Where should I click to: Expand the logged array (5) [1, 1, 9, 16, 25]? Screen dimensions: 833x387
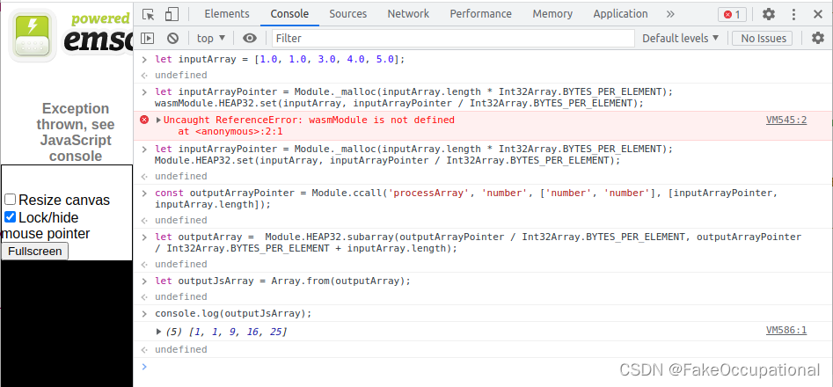(x=158, y=332)
